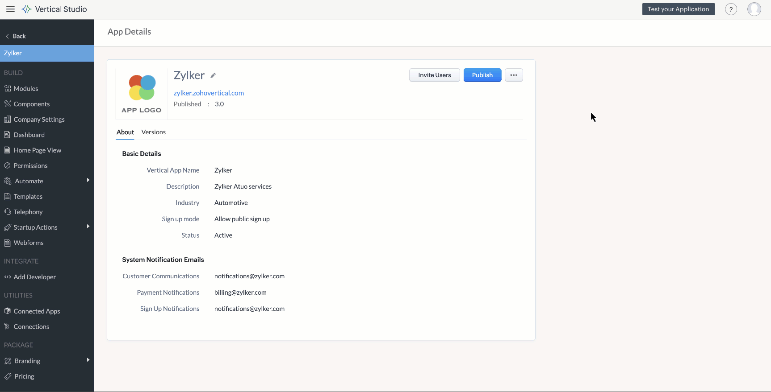Click the Zylker app title heading
771x392 pixels.
(189, 75)
